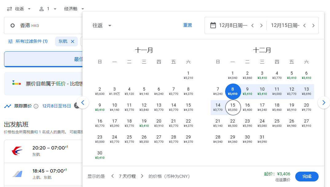The height and width of the screenshot is (187, 330).
Task: Move the departure date one day earlier
Action: coord(252,25)
